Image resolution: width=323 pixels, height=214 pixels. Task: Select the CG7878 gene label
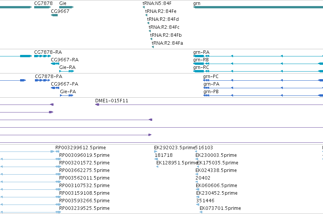pyautogui.click(x=43, y=3)
